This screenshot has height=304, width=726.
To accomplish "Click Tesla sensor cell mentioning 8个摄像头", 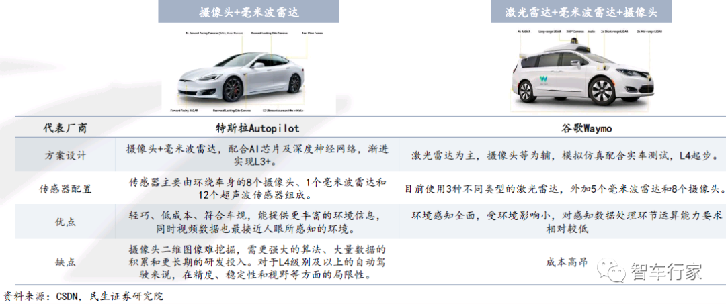I will pos(257,189).
